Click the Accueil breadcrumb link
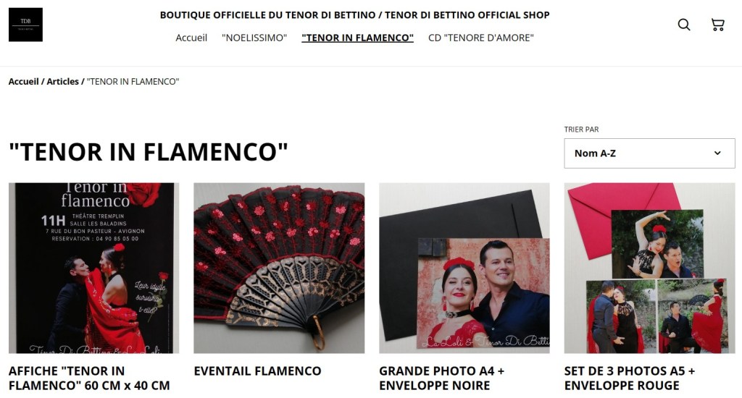The height and width of the screenshot is (398, 742). click(24, 81)
